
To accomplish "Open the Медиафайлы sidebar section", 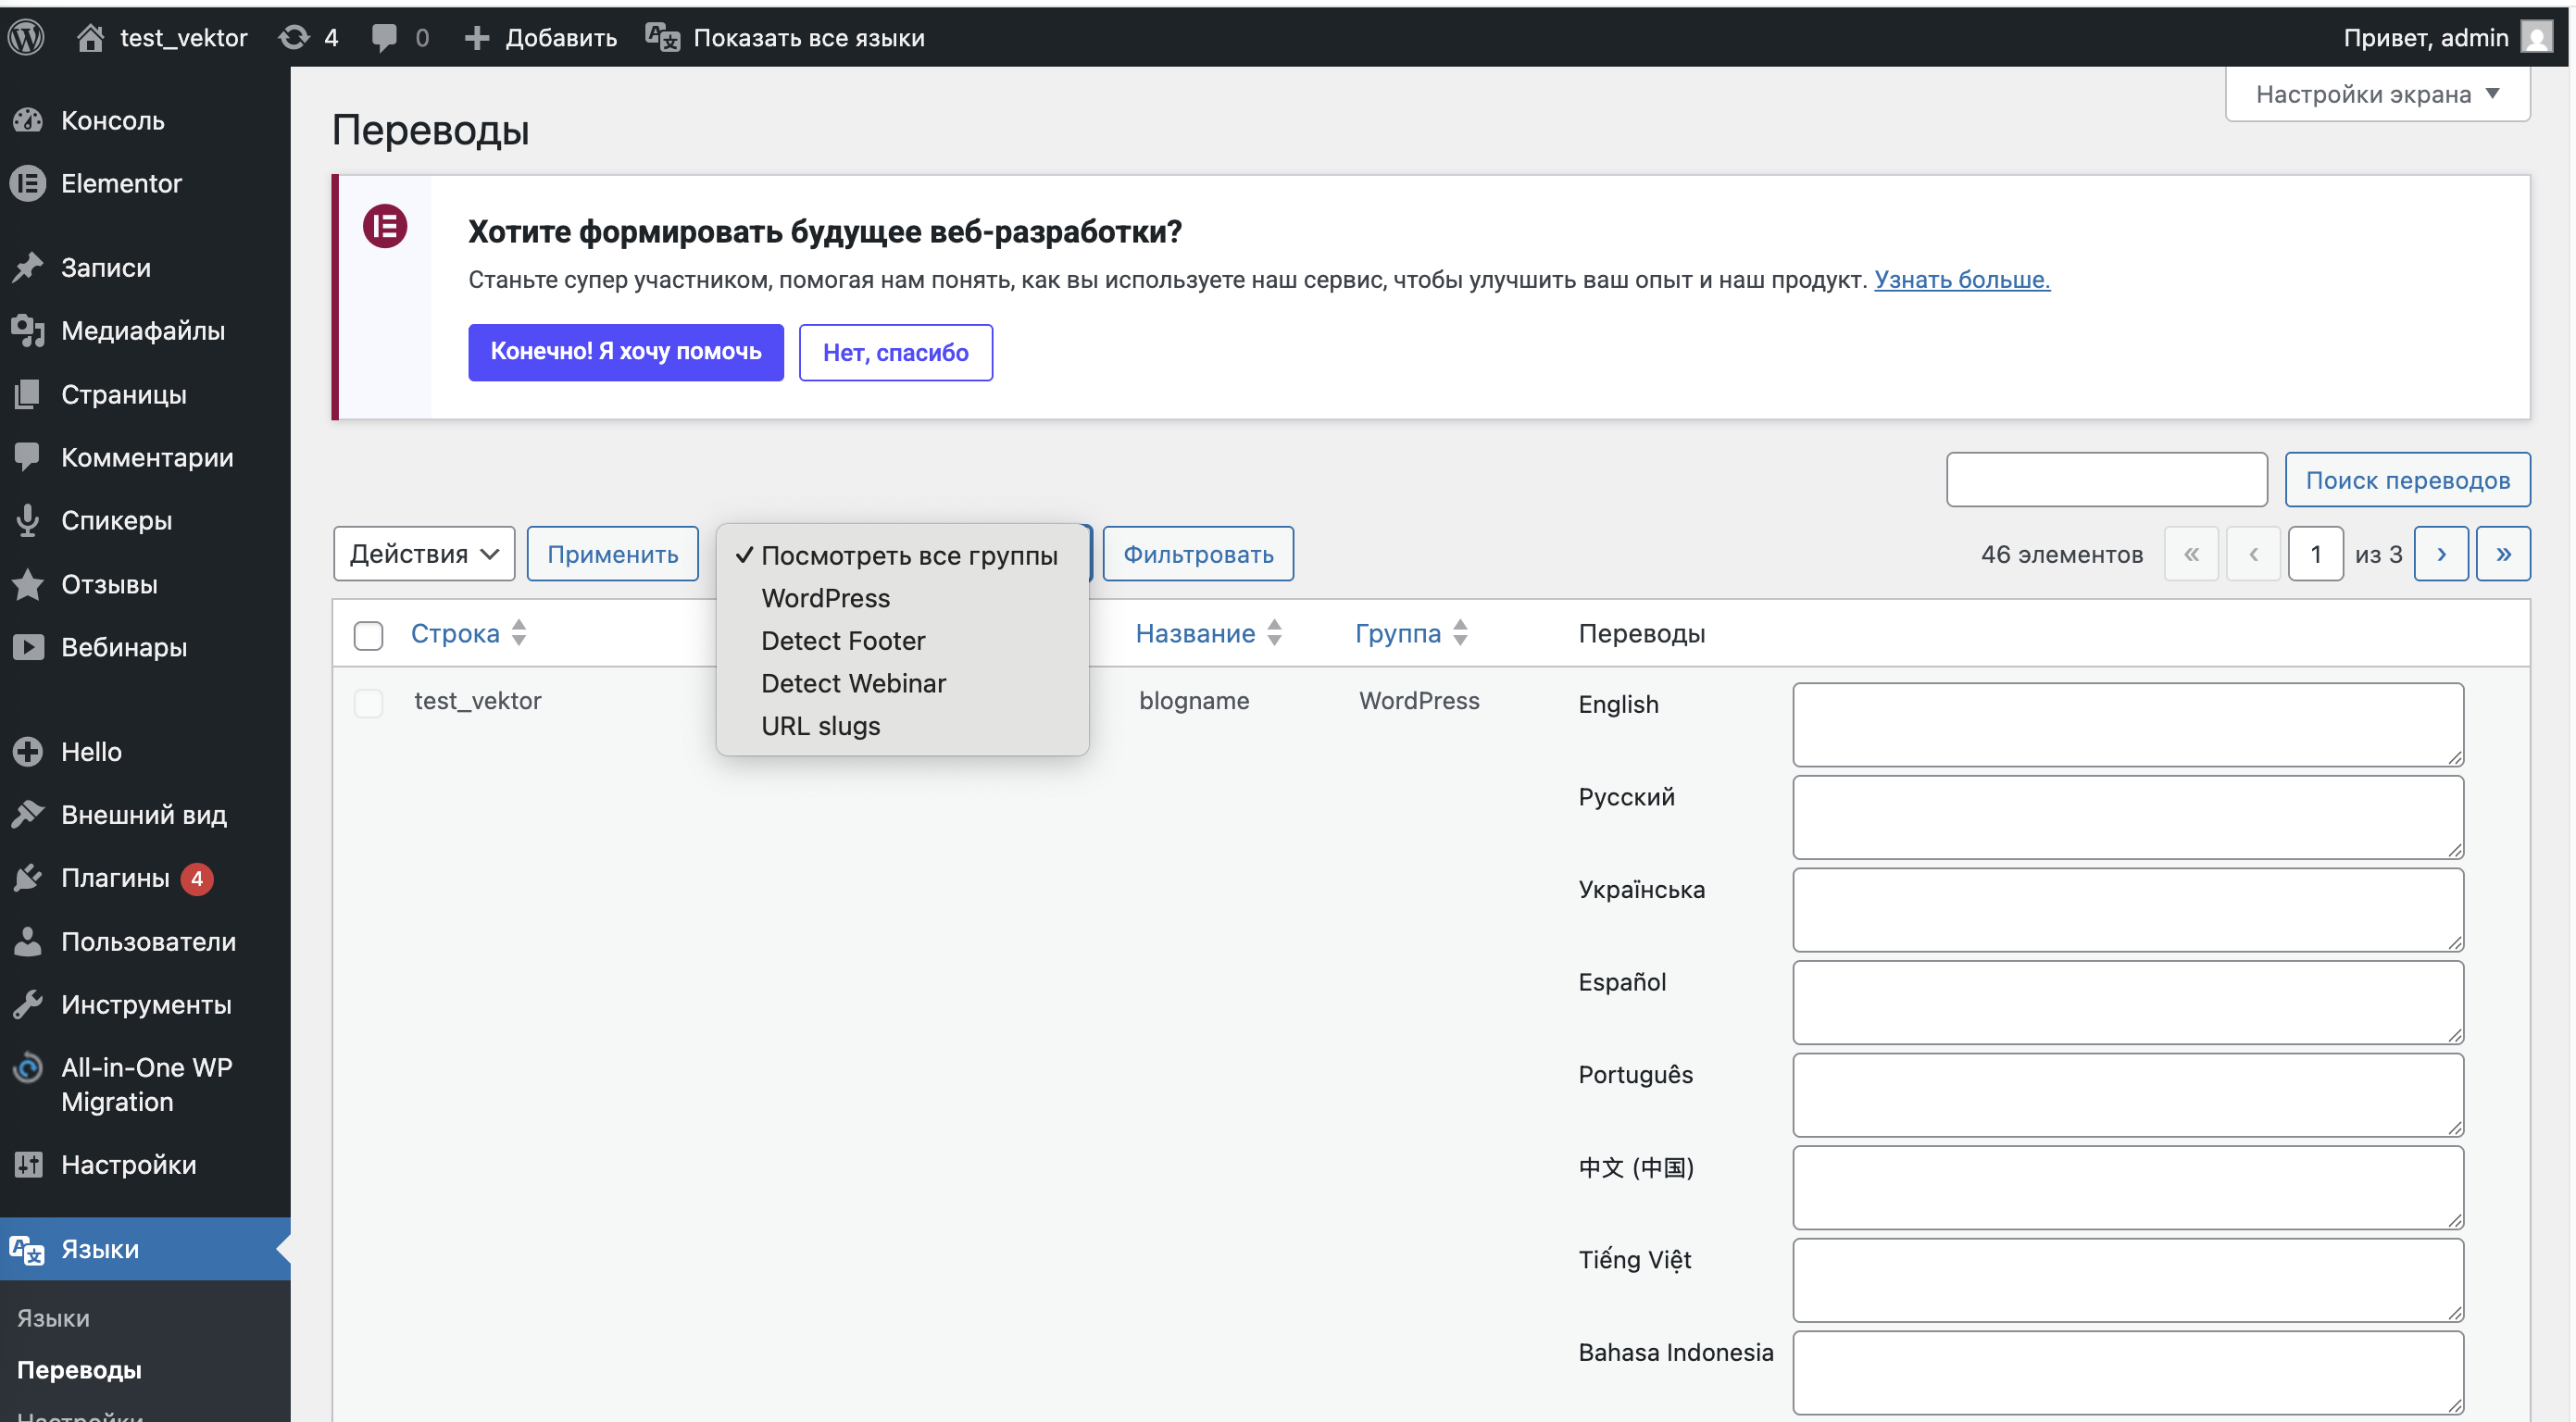I will [x=142, y=330].
